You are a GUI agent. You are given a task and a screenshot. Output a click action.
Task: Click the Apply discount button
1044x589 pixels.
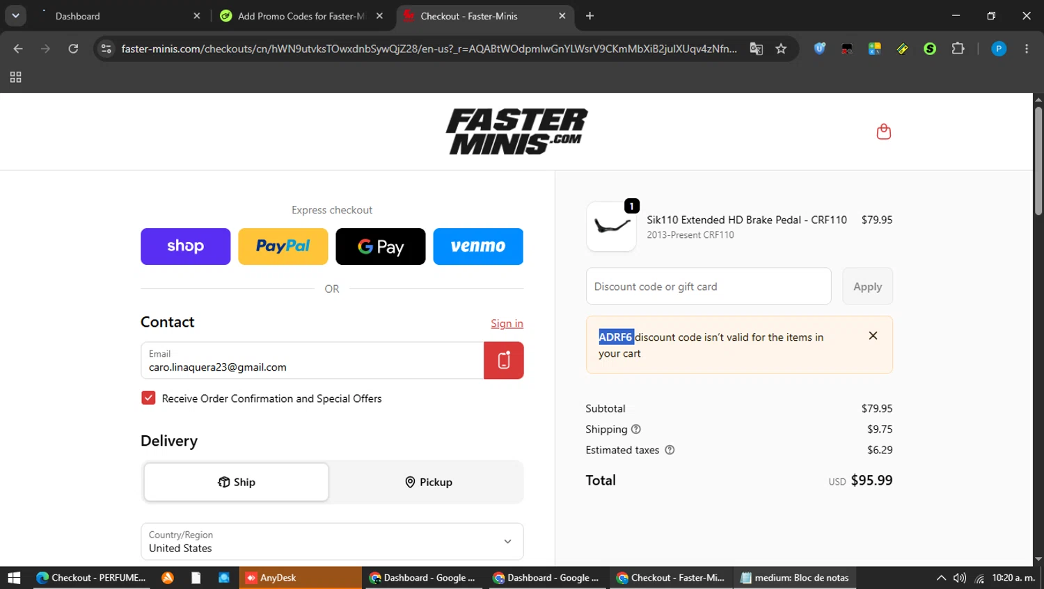[x=867, y=286]
